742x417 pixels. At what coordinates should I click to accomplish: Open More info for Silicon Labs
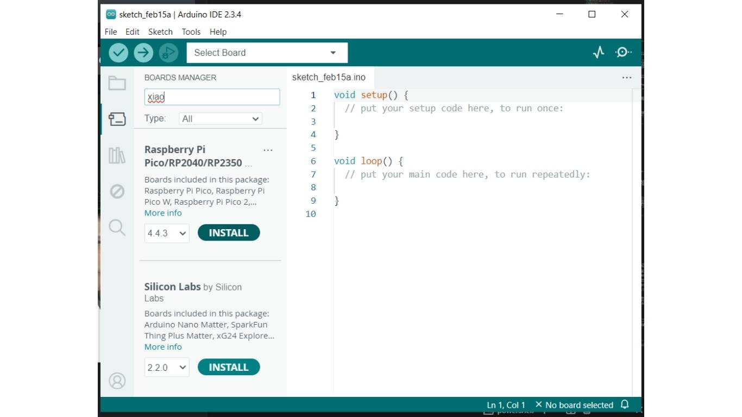point(163,347)
